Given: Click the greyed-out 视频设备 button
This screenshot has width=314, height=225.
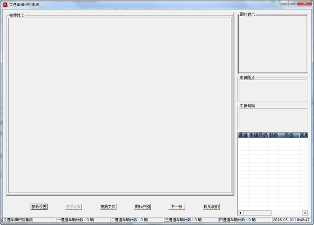Looking at the screenshot, I should (x=73, y=207).
